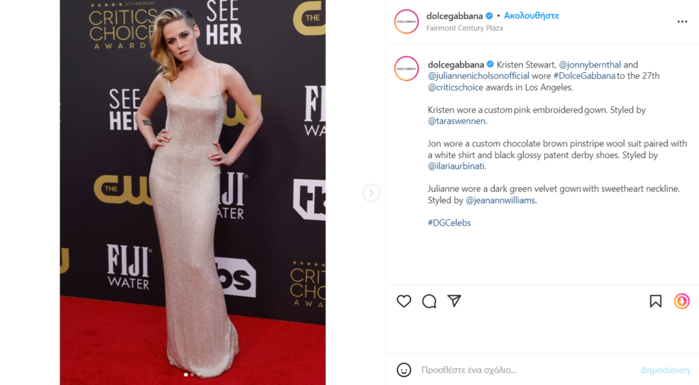Open the @juliannenicholsonofficial mention
The width and height of the screenshot is (699, 385).
pos(479,76)
